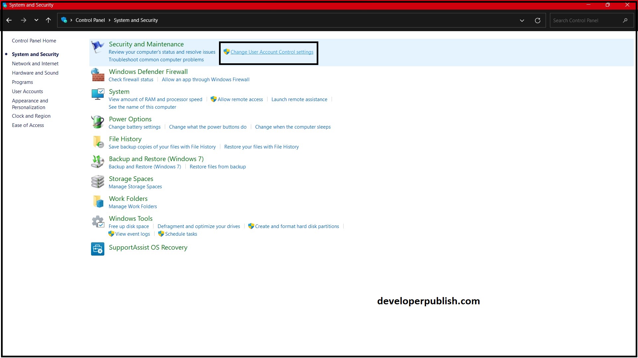Open Work Folders via its folder icon
The height and width of the screenshot is (358, 638).
97,202
